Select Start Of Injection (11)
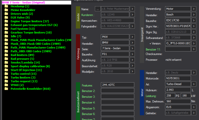Screen dimensions: 199x120 click(x=26, y=70)
